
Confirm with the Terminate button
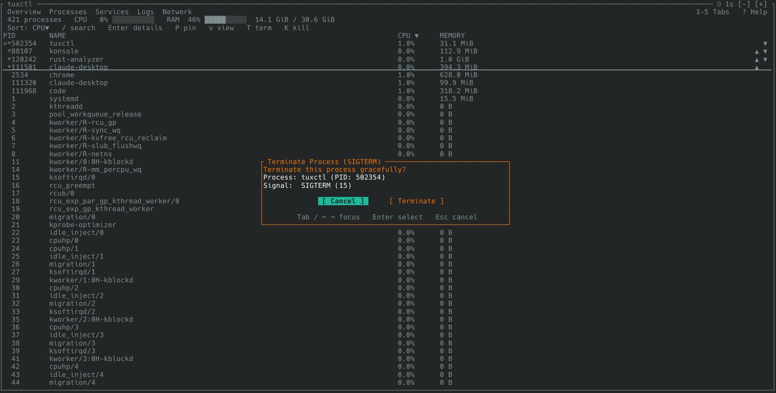coord(416,201)
